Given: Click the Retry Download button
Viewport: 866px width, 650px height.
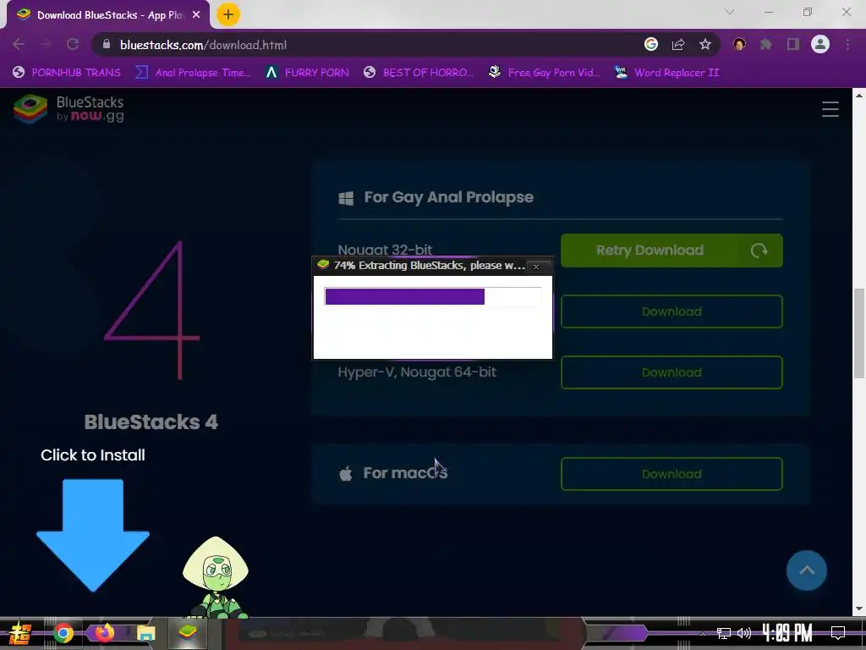Looking at the screenshot, I should click(x=671, y=251).
